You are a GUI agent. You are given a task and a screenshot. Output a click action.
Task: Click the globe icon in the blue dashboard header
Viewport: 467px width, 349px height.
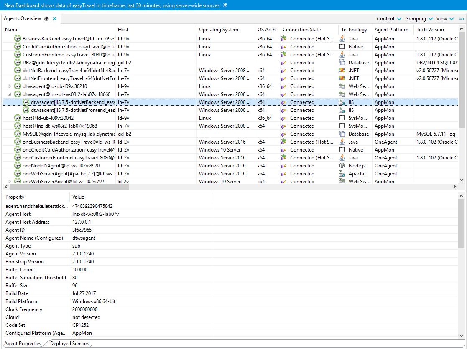coord(225,5)
